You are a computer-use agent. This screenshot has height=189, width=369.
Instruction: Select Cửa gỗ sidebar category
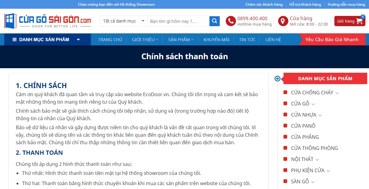coord(300,104)
